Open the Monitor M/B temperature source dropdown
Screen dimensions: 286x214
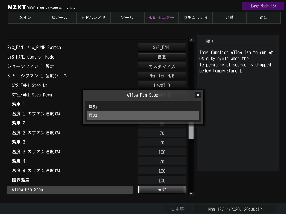(162, 76)
